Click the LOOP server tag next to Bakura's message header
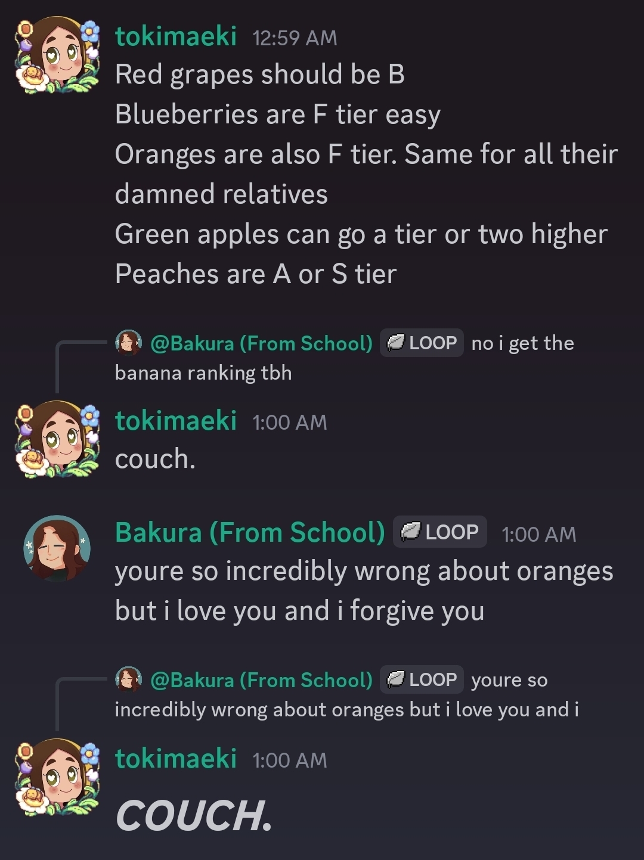Viewport: 644px width, 860px height. [440, 532]
